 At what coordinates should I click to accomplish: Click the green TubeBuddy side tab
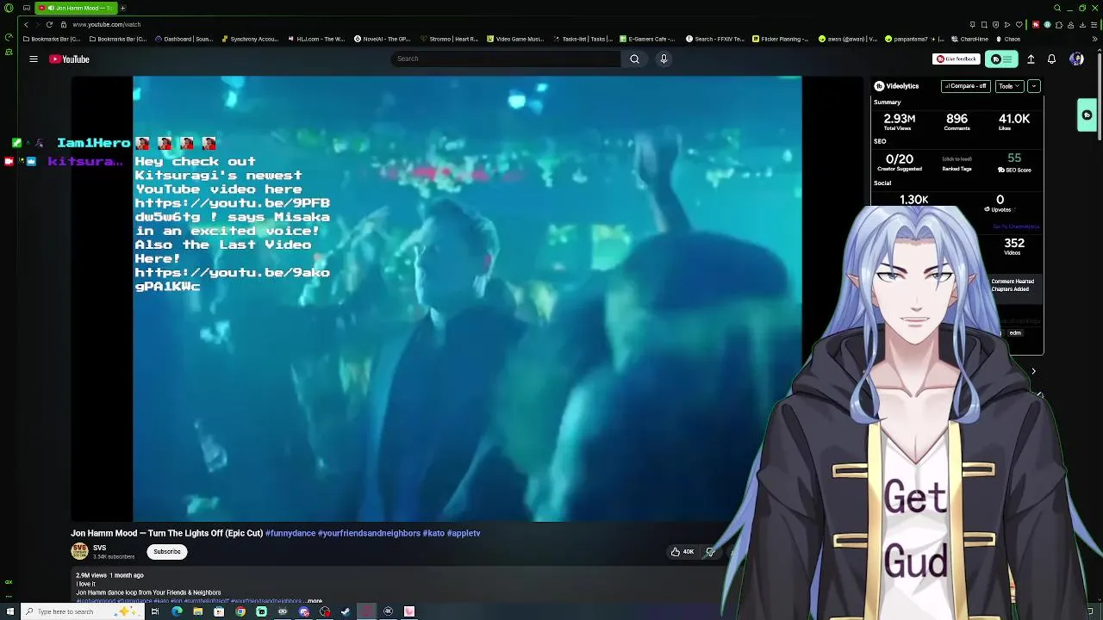click(x=1087, y=115)
